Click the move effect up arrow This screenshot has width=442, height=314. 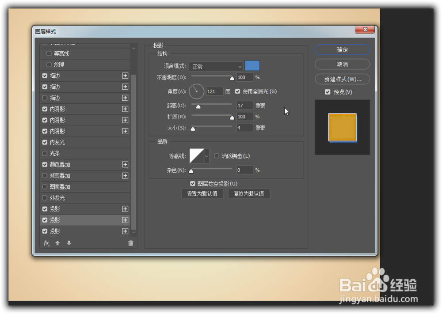57,243
